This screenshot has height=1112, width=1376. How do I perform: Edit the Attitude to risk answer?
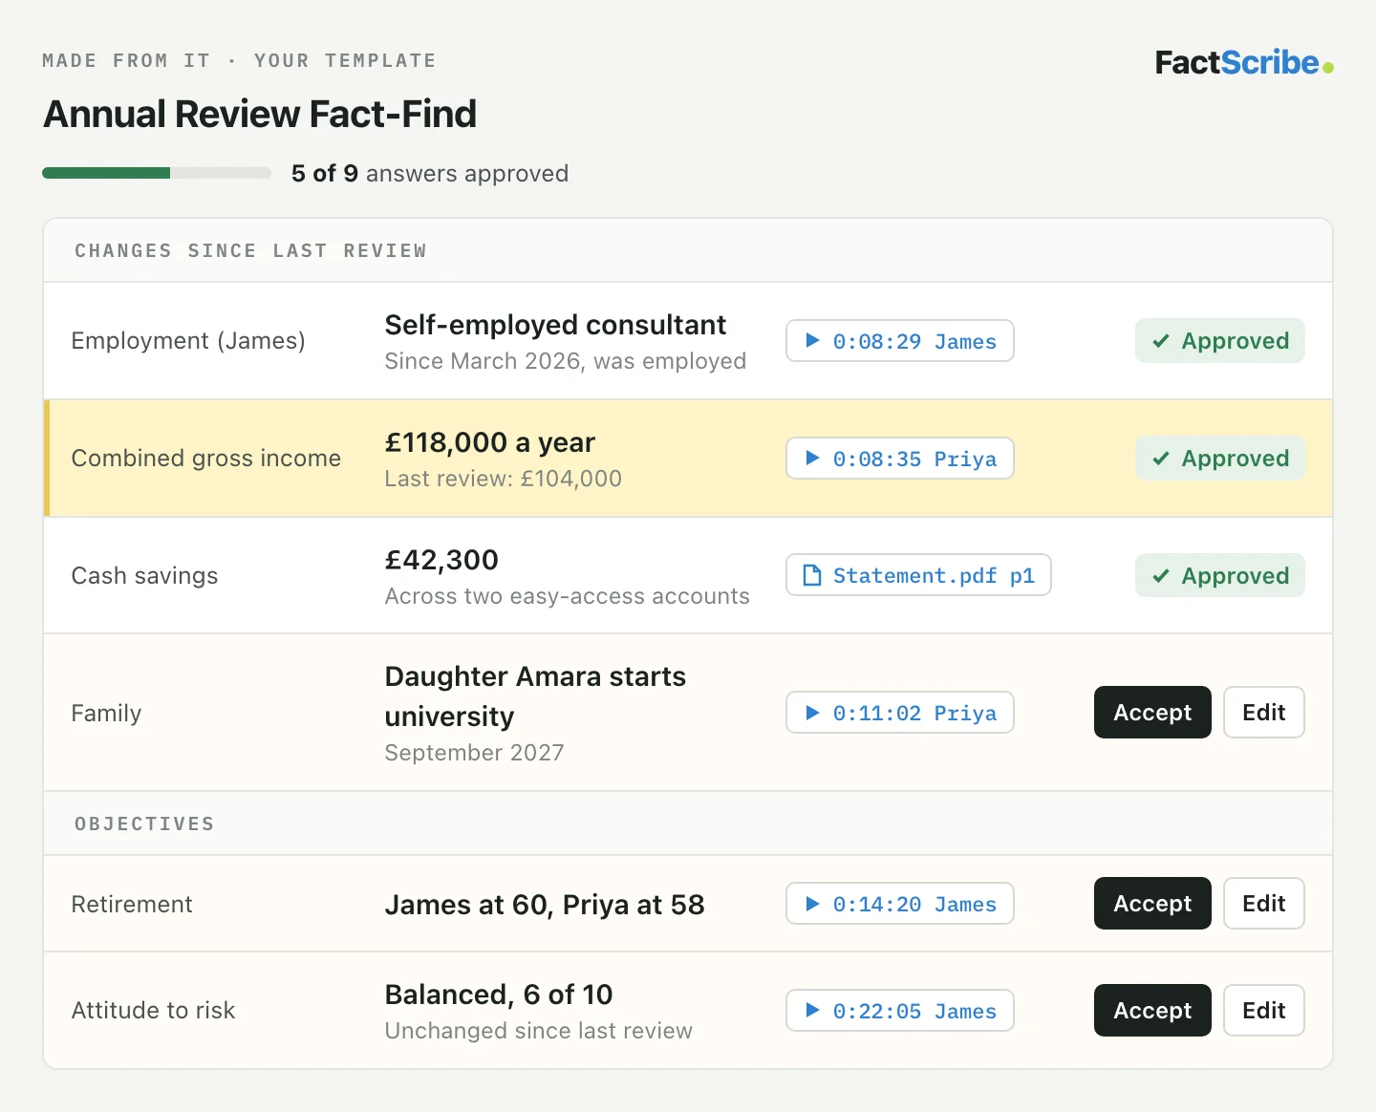(x=1263, y=1011)
